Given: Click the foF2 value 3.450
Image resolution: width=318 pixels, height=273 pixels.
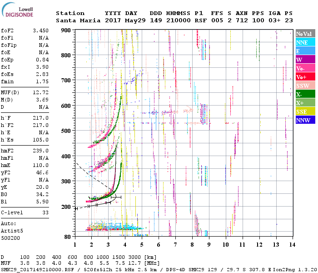Looking at the screenshot, I should (41, 30).
